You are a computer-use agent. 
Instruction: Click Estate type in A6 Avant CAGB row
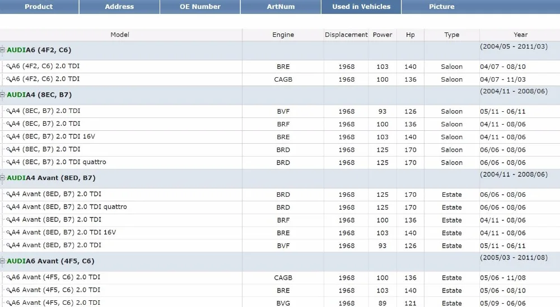point(452,278)
